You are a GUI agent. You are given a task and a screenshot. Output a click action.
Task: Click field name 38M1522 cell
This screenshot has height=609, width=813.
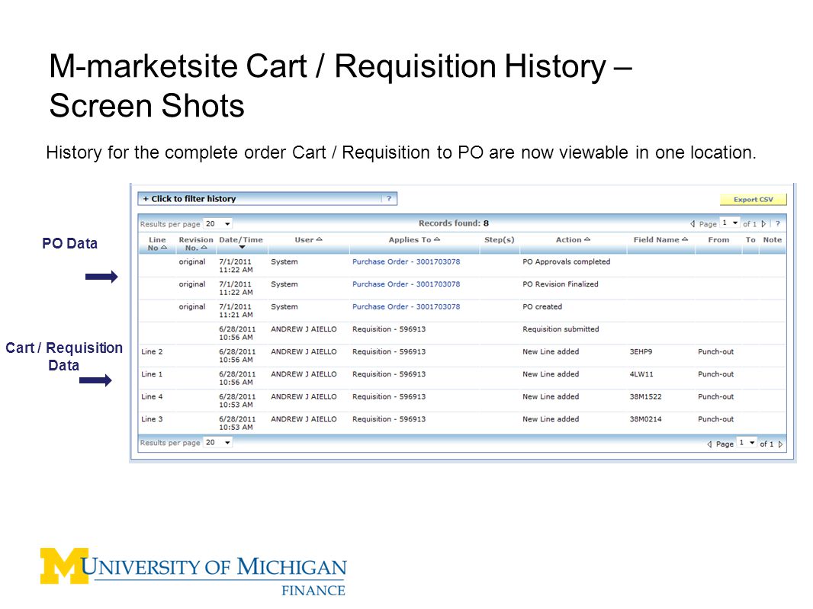[645, 396]
